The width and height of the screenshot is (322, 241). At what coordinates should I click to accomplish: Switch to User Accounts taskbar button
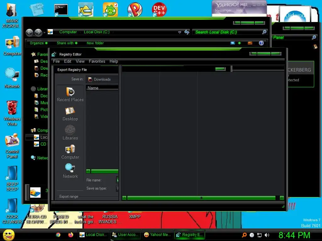click(x=125, y=235)
